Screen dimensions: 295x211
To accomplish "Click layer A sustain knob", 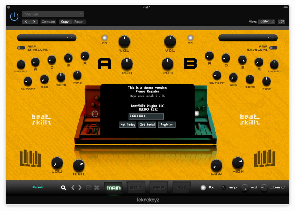I will pyautogui.click(x=68, y=58).
